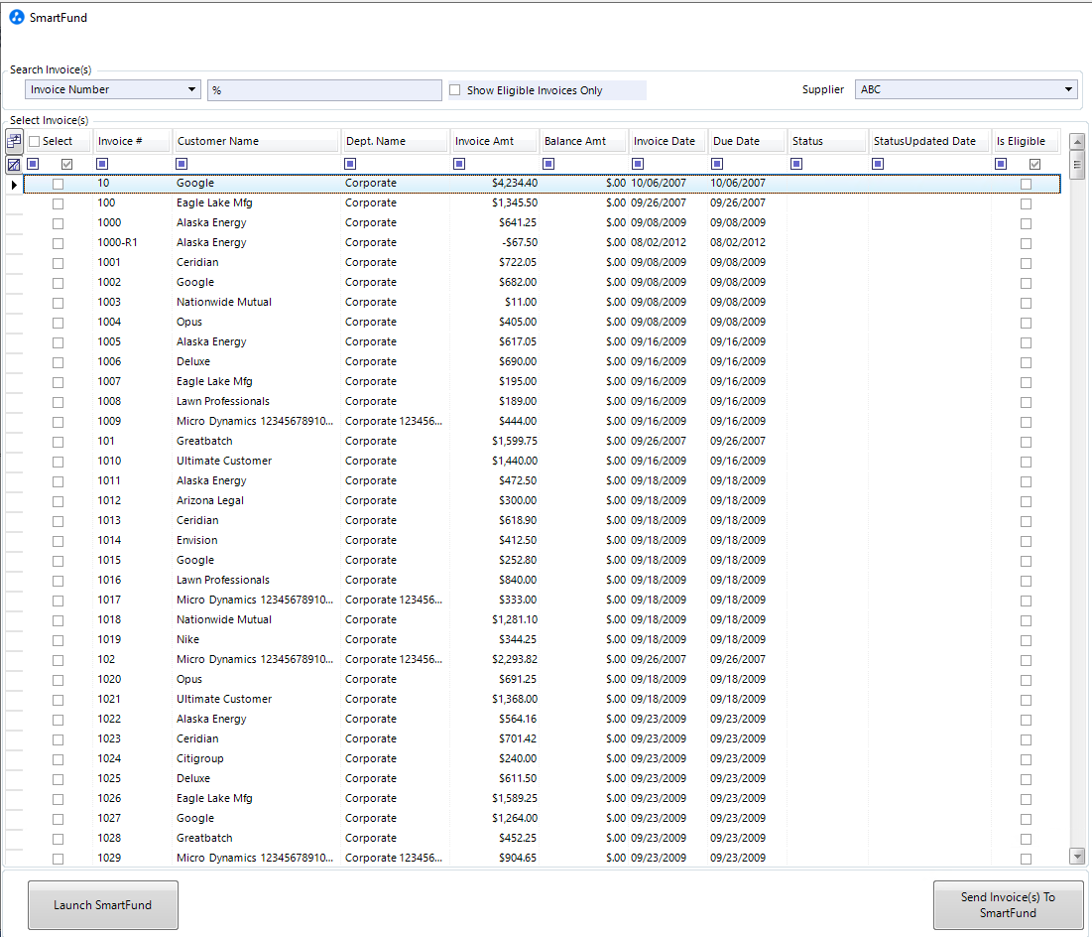Sort by the Status column header
The image size is (1092, 937).
coord(828,141)
